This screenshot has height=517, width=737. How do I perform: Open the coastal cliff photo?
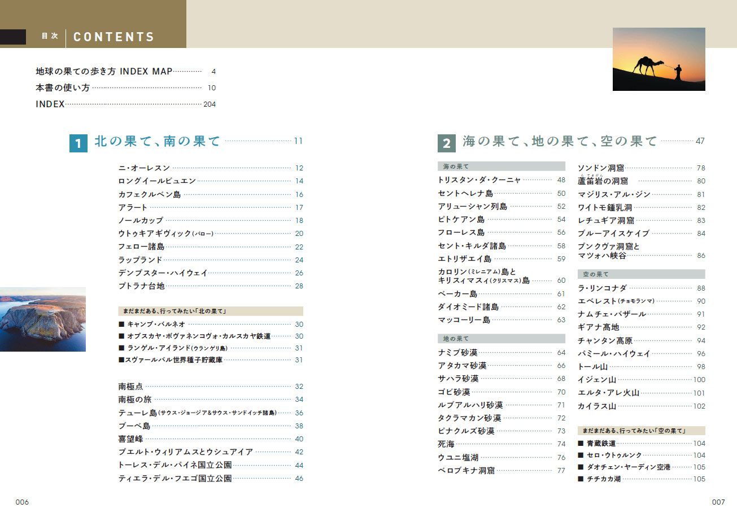coord(42,319)
